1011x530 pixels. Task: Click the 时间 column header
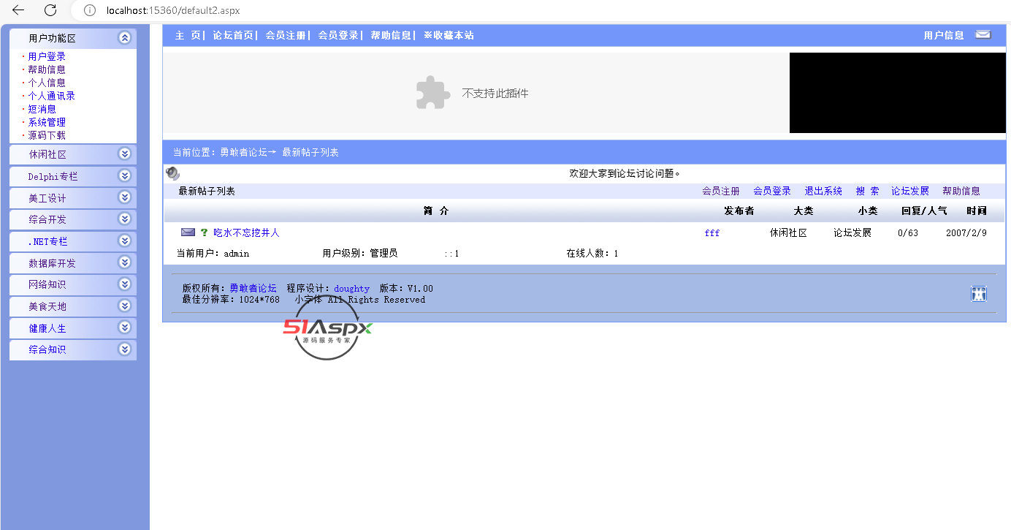click(976, 211)
